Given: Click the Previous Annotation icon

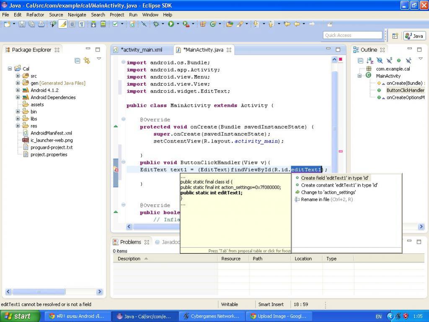Looking at the screenshot, I should pos(271,24).
